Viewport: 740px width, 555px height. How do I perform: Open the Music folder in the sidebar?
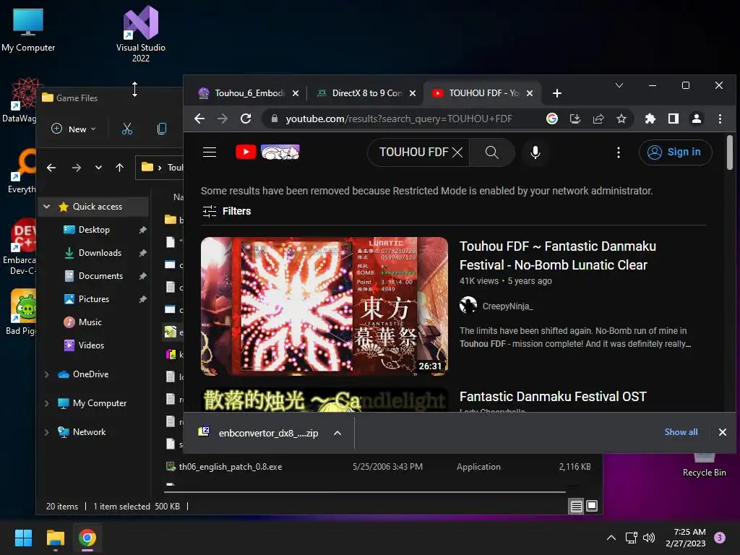(x=90, y=322)
